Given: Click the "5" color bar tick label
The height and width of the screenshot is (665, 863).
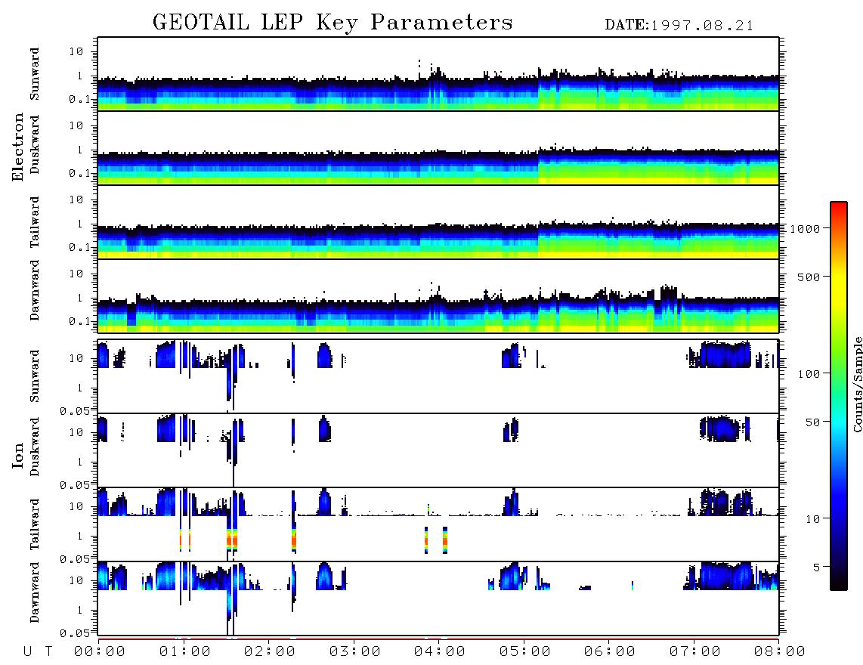Looking at the screenshot, I should click(816, 568).
